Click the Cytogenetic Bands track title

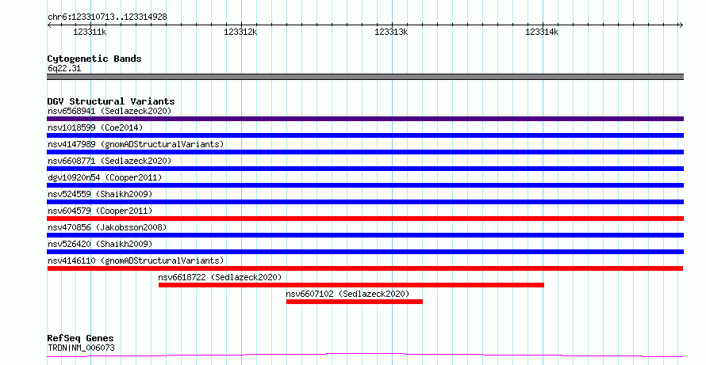(x=94, y=59)
